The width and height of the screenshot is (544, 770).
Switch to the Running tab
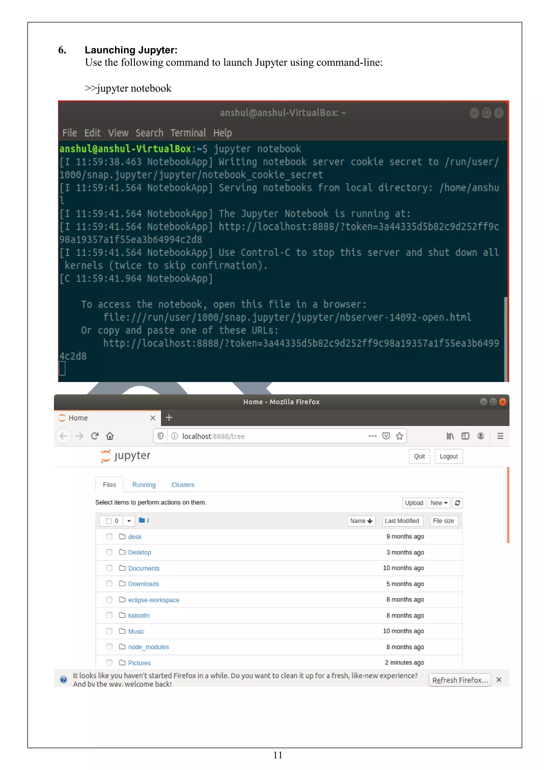point(144,485)
